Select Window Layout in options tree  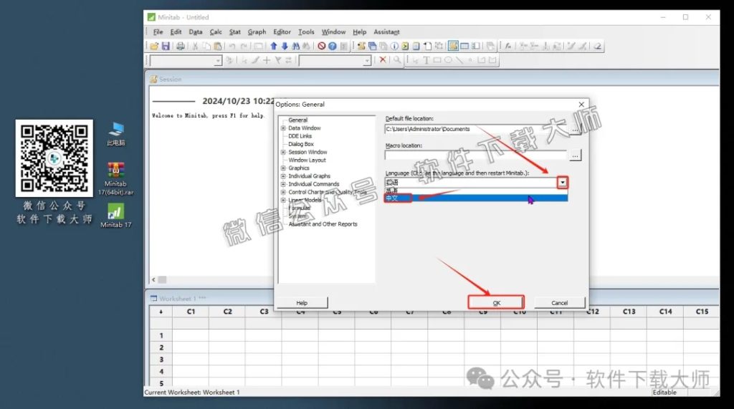307,160
